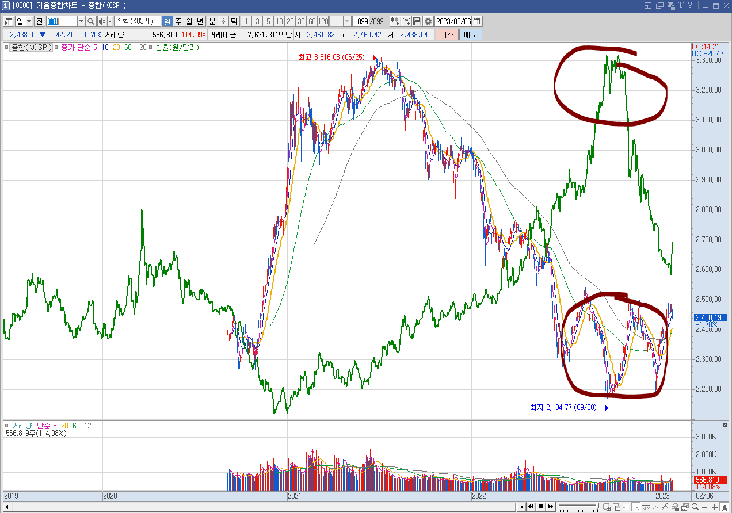Select the 120 interval button
732x513 pixels.
[323, 21]
